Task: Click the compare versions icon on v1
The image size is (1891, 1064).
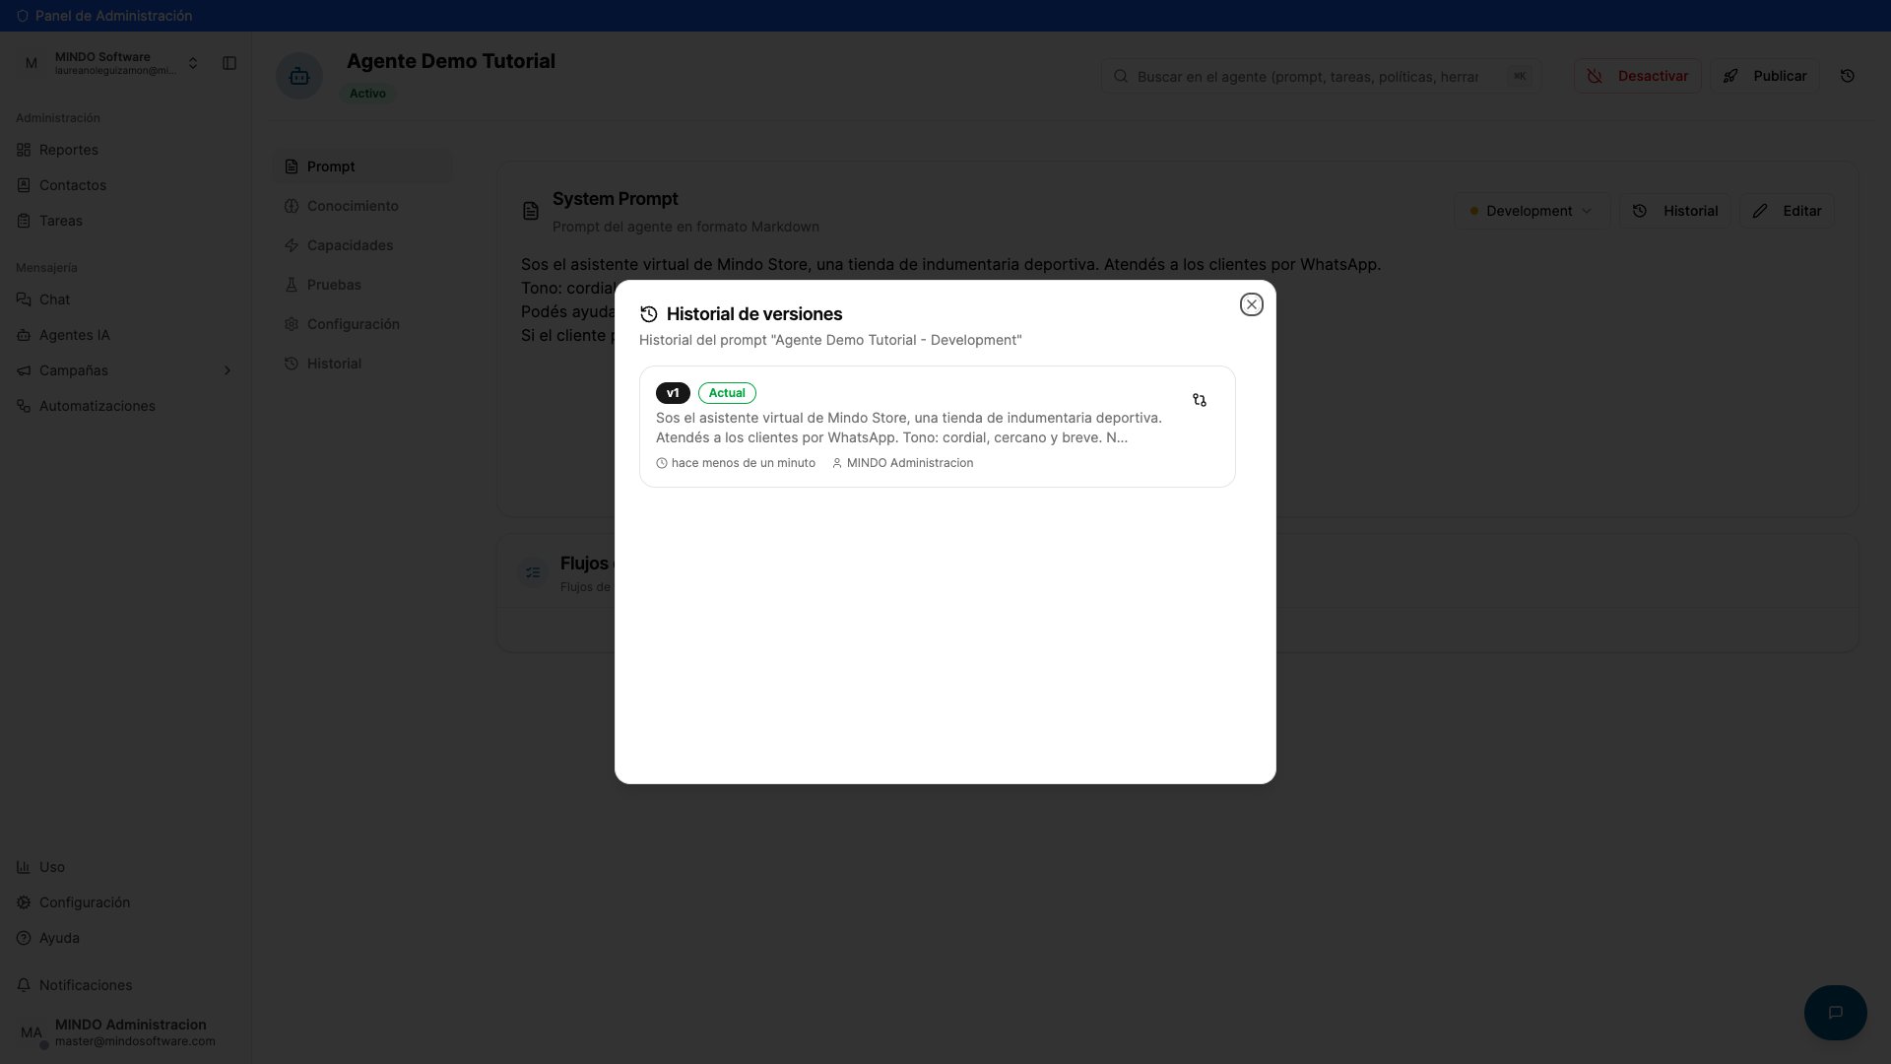Action: (x=1199, y=400)
